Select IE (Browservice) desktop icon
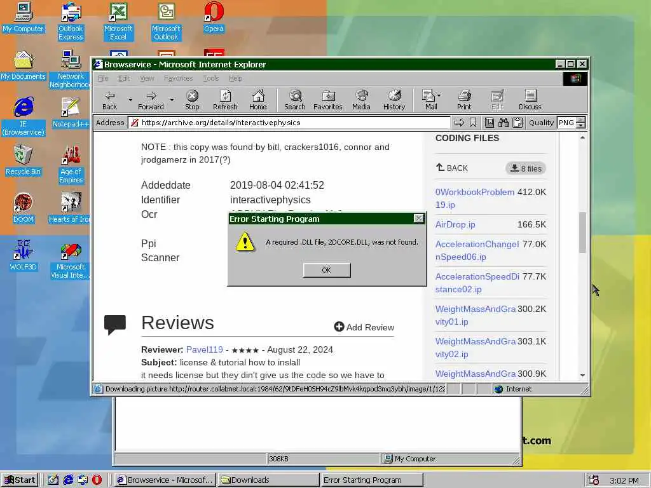Screen dimensions: 651x488 24,116
